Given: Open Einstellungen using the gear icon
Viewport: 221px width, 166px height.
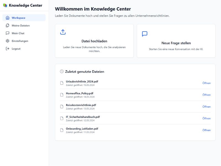Looking at the screenshot, I should tap(7, 41).
